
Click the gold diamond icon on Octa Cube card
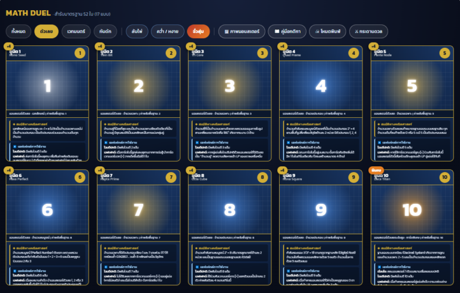[196, 248]
